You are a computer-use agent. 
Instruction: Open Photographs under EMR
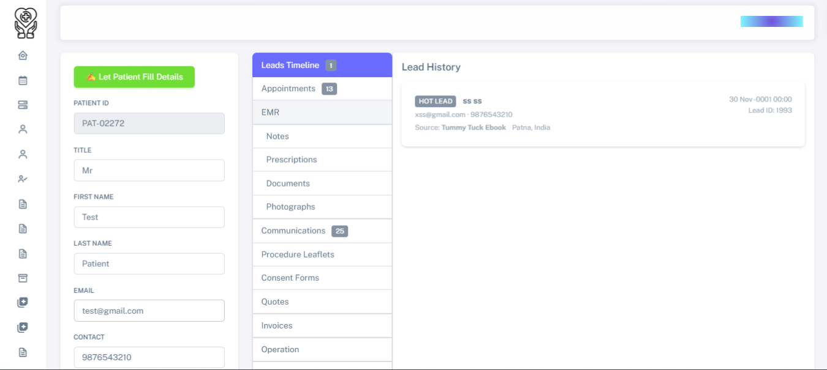(x=322, y=207)
